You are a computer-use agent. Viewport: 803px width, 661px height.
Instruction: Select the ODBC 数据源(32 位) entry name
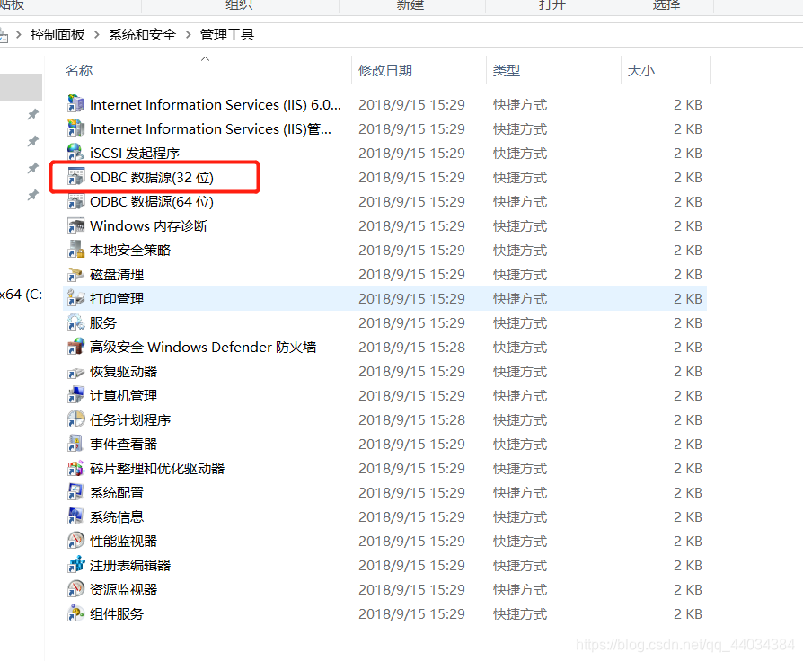152,177
